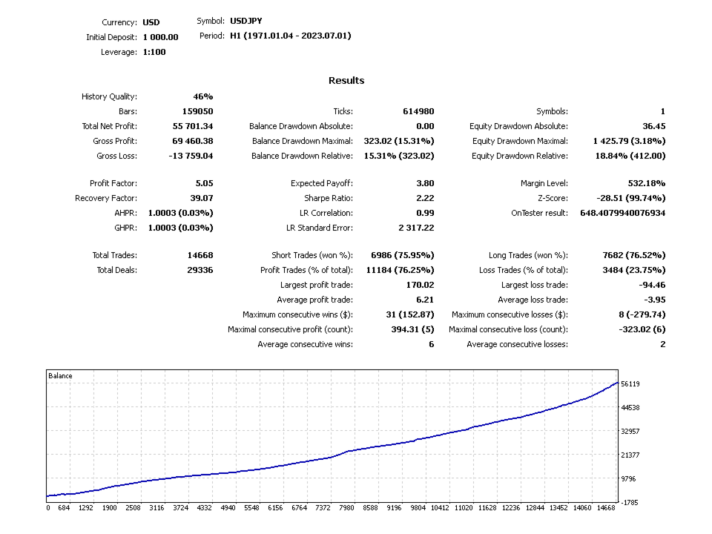Click Balance Drawdown Relative value 15.31% (323.02)
The height and width of the screenshot is (534, 712).
point(399,156)
